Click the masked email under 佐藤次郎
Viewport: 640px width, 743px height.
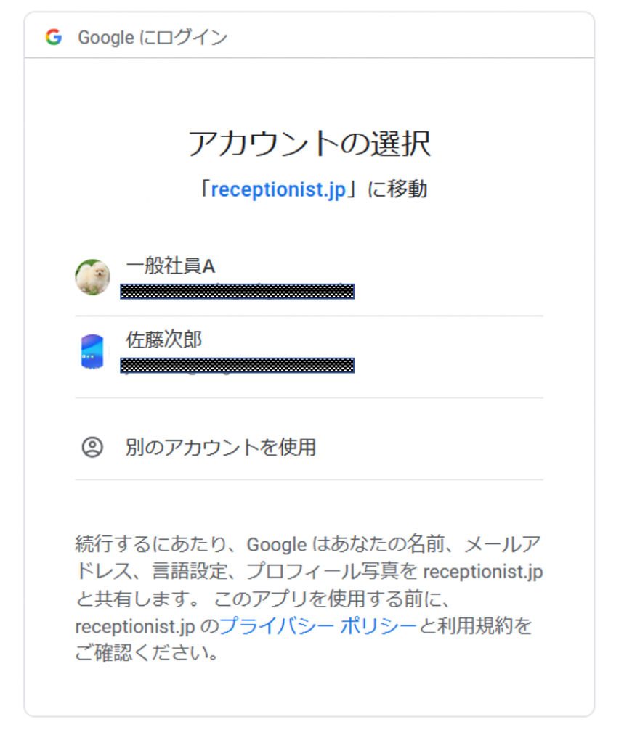point(237,365)
